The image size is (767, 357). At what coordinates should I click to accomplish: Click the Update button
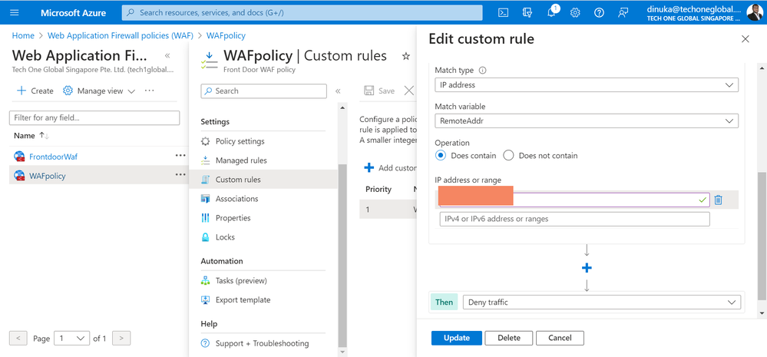(456, 338)
